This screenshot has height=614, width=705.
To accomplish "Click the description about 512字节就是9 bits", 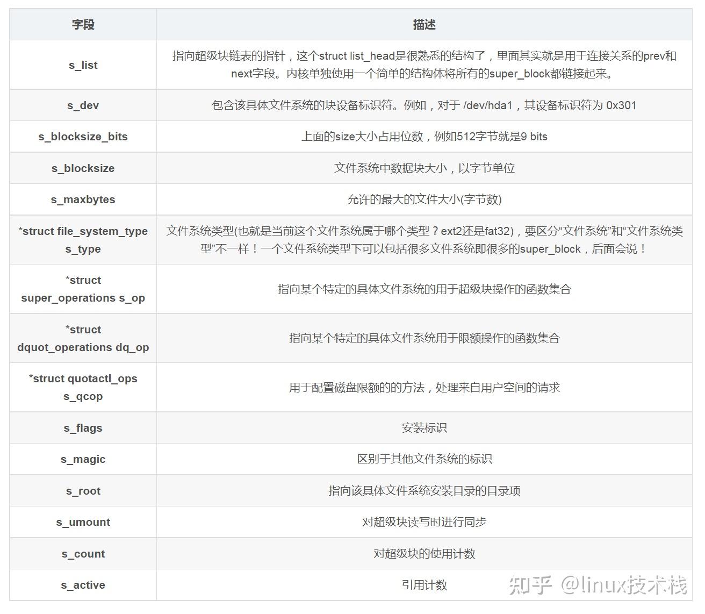I will tap(425, 137).
